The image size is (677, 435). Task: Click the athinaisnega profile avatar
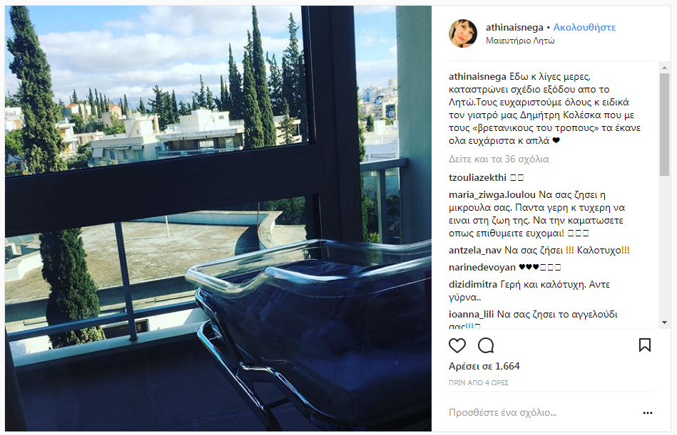click(x=463, y=33)
